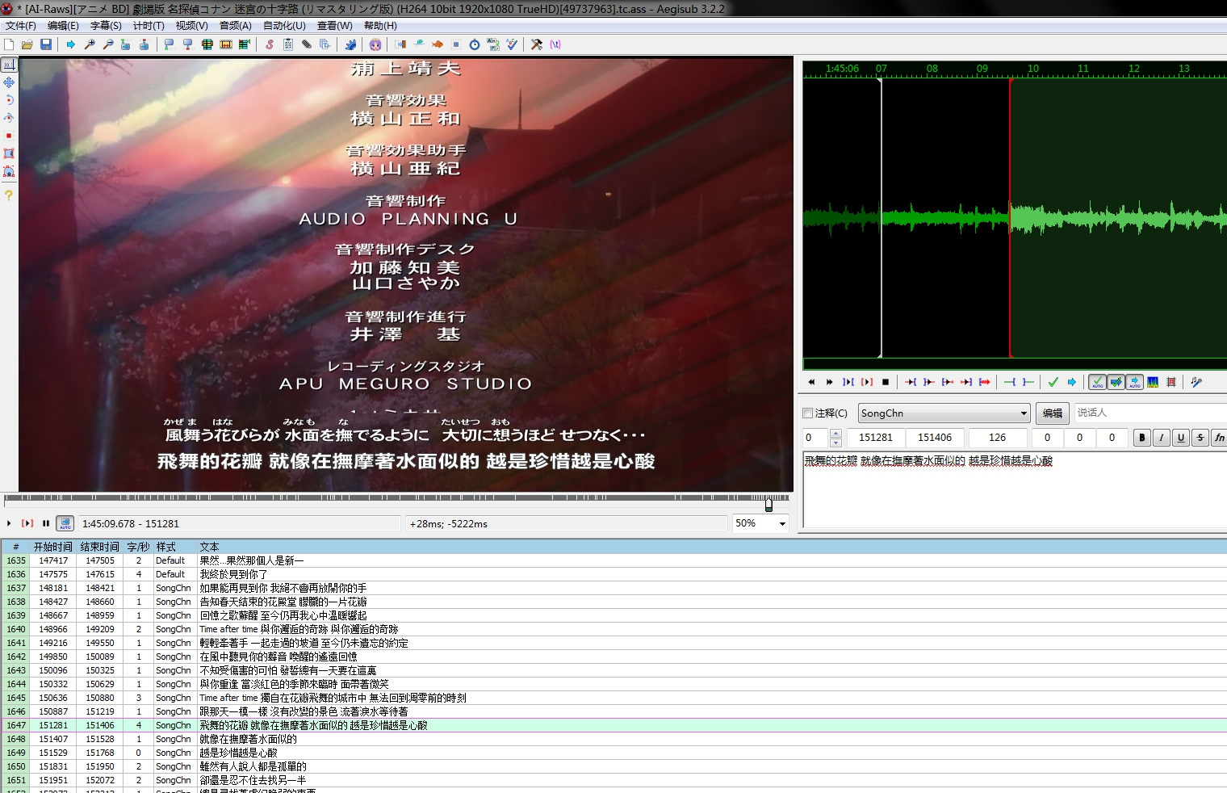
Task: Open the 字幕(S) menu
Action: click(106, 26)
